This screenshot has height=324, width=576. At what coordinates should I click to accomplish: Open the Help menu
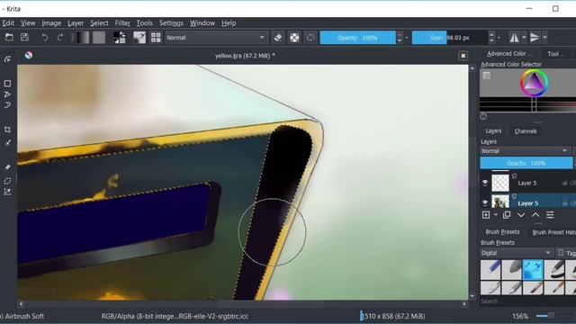click(229, 23)
